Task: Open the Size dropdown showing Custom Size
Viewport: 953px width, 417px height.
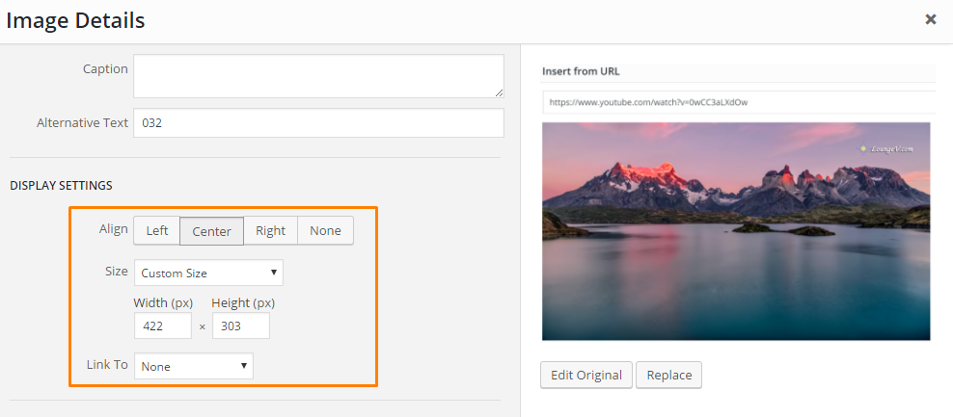Action: pyautogui.click(x=208, y=274)
